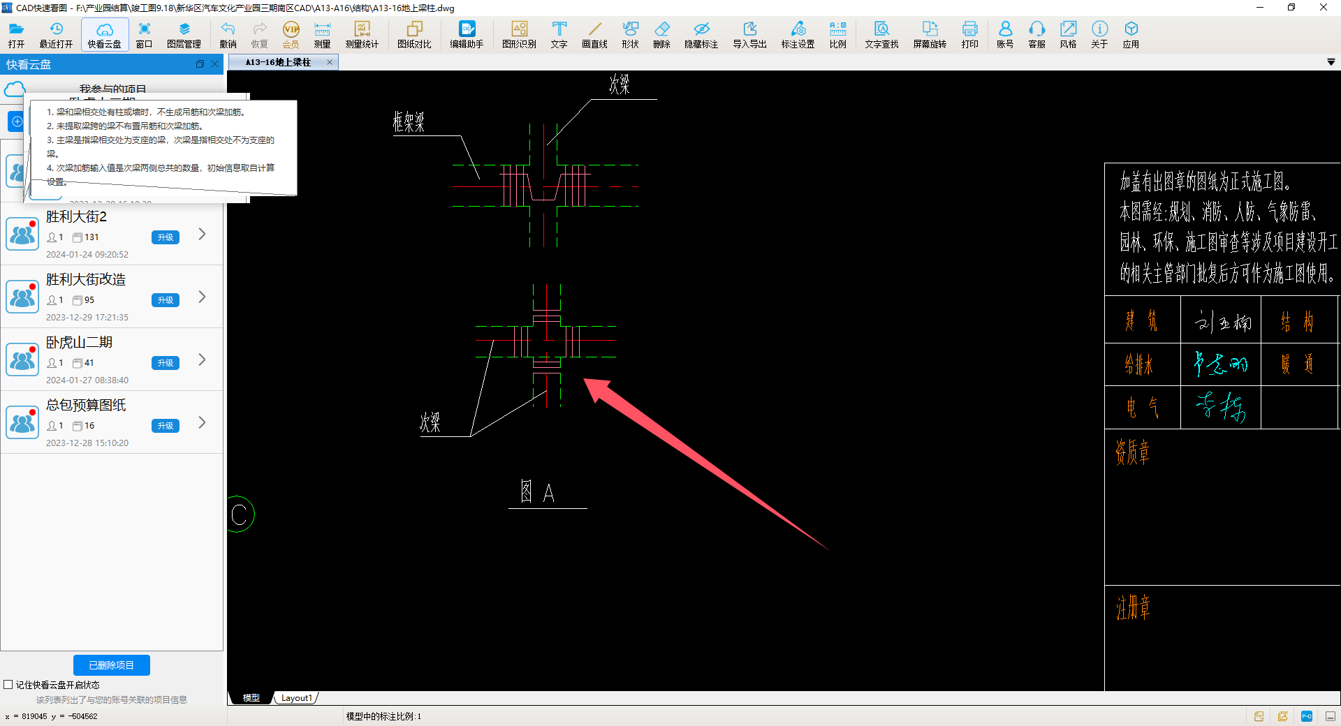The width and height of the screenshot is (1341, 726).
Task: Close the A13-16地上梁柱 drawing tab
Action: [x=330, y=62]
